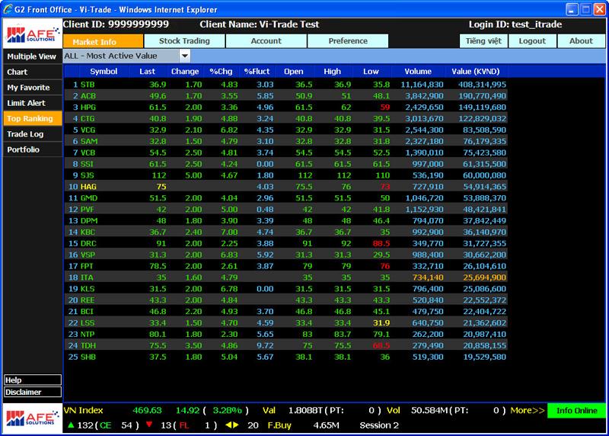Switch to the Market Info tab
609x436 pixels.
tap(103, 41)
